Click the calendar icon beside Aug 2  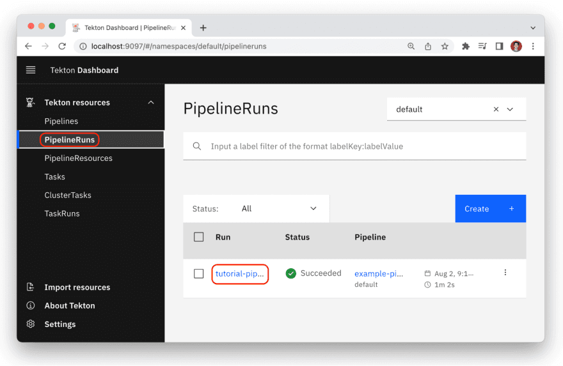(427, 273)
